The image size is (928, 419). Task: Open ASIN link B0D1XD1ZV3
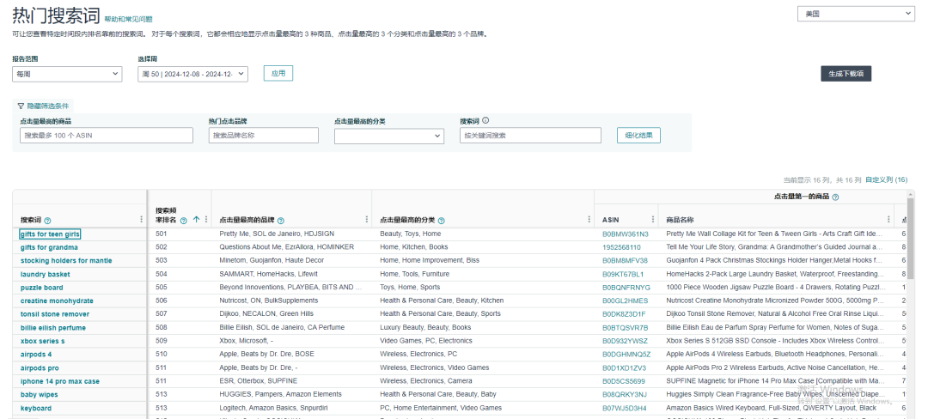coord(625,368)
